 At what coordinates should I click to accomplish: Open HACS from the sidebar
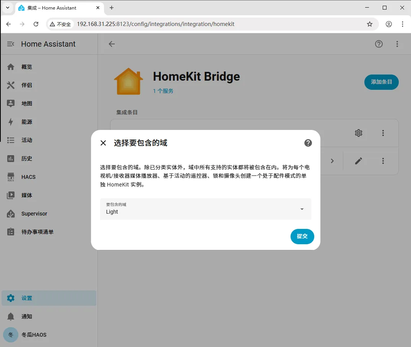[49, 177]
